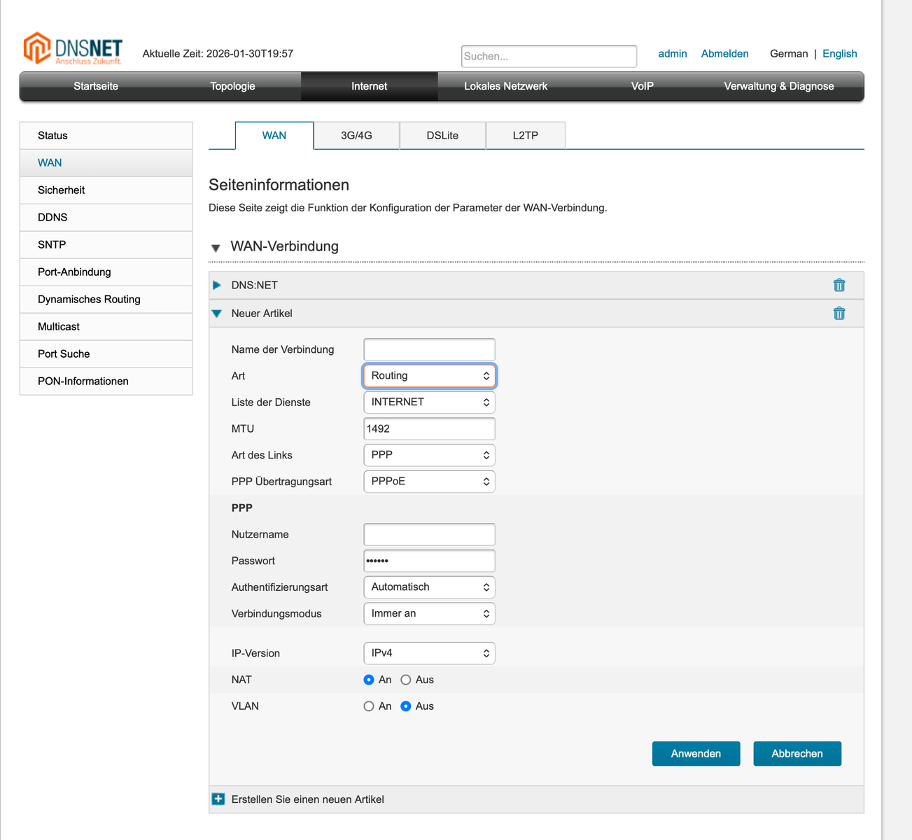Open Topologie in main navigation

coord(232,86)
